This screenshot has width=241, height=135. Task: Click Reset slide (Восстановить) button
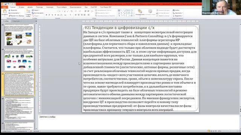(x=38, y=13)
